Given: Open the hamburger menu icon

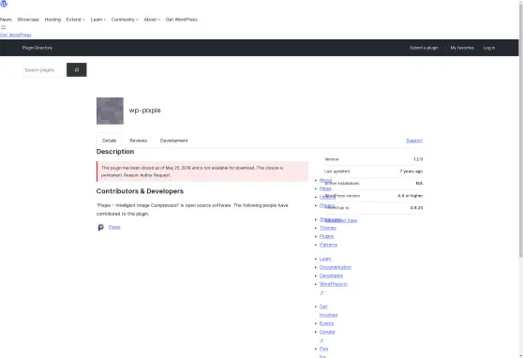Looking at the screenshot, I should (x=4, y=27).
